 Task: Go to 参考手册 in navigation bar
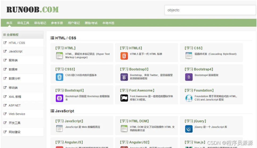(x=57, y=23)
